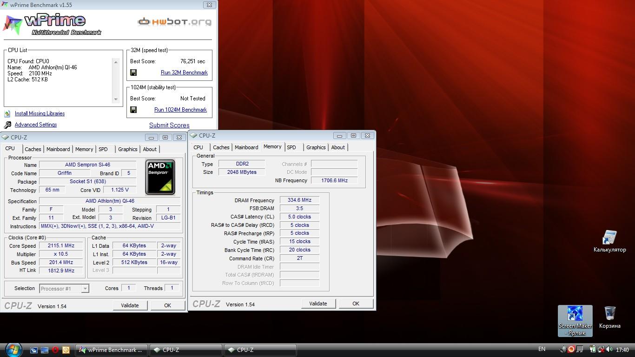
Task: Click the hwbot.org logo in wPrime
Action: tap(174, 21)
